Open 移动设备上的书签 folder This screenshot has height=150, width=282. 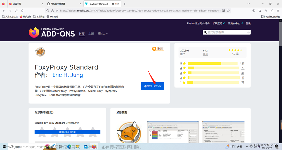pyautogui.click(x=271, y=17)
